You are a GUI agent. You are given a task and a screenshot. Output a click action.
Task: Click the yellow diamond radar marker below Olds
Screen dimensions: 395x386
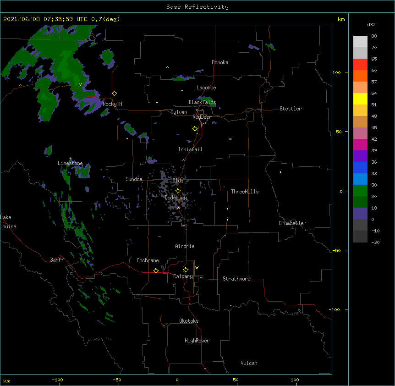(x=178, y=191)
